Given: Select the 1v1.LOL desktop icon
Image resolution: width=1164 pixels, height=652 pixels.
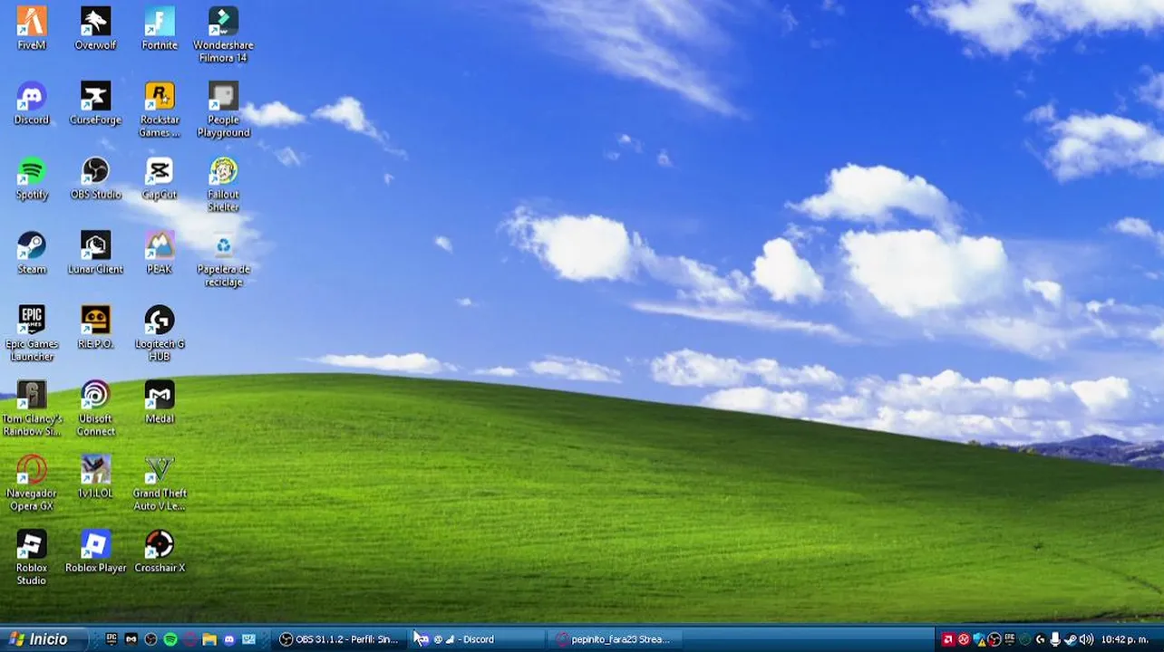Looking at the screenshot, I should tap(95, 478).
